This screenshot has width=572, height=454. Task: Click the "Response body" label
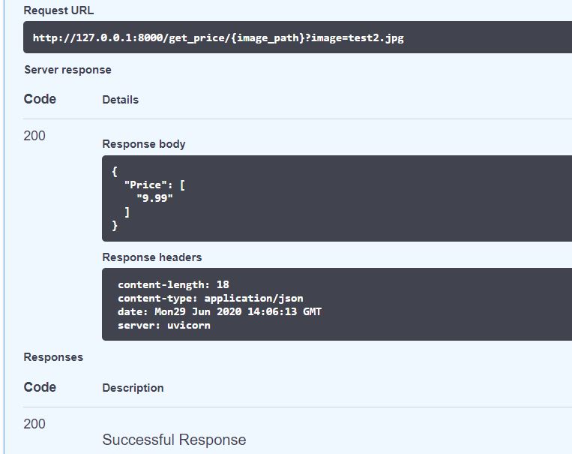[144, 144]
